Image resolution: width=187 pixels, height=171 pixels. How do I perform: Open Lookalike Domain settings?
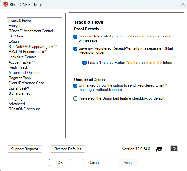pyautogui.click(x=23, y=57)
